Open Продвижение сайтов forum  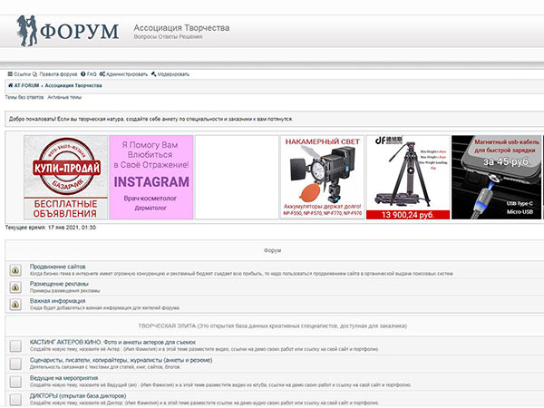(58, 267)
